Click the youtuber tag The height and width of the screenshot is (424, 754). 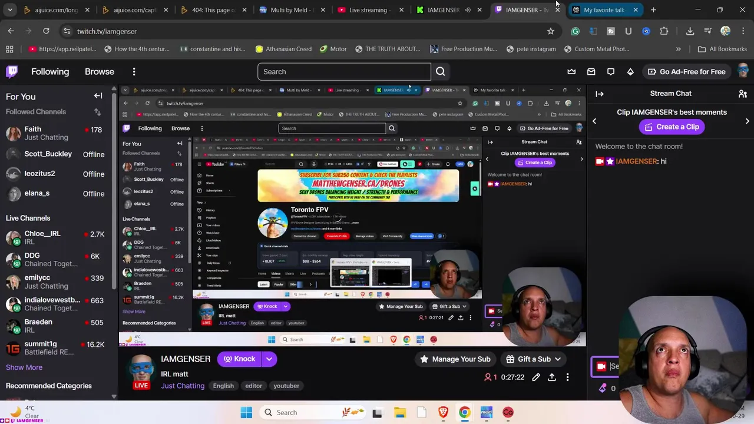coord(286,386)
